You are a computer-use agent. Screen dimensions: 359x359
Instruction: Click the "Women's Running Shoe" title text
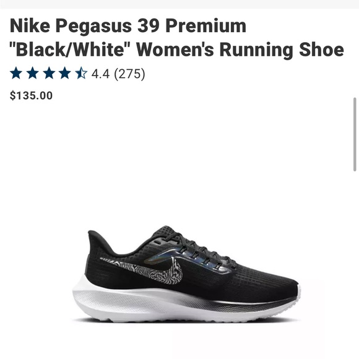coord(240,50)
